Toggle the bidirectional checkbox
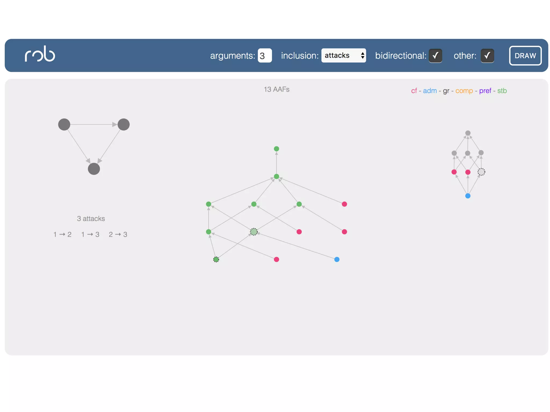The width and height of the screenshot is (550, 412). [x=435, y=56]
